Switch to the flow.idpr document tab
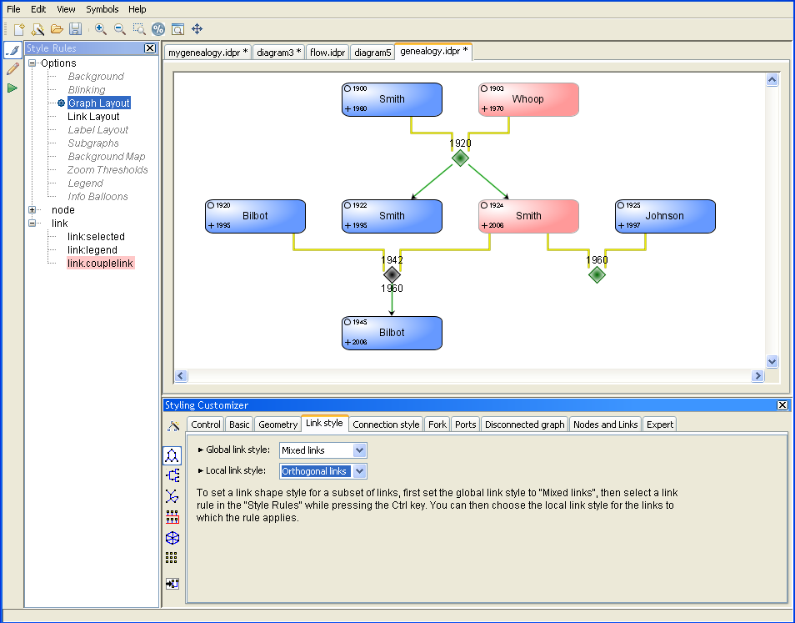 pyautogui.click(x=327, y=53)
